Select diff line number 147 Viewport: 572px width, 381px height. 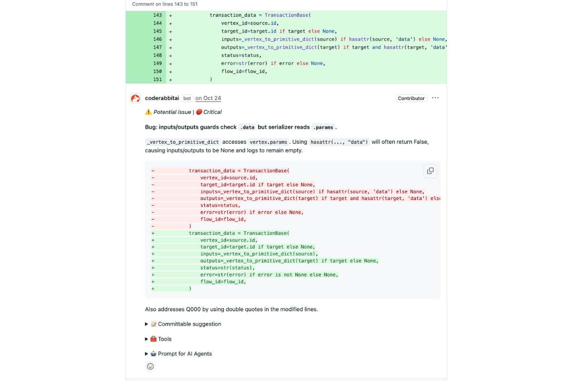157,47
